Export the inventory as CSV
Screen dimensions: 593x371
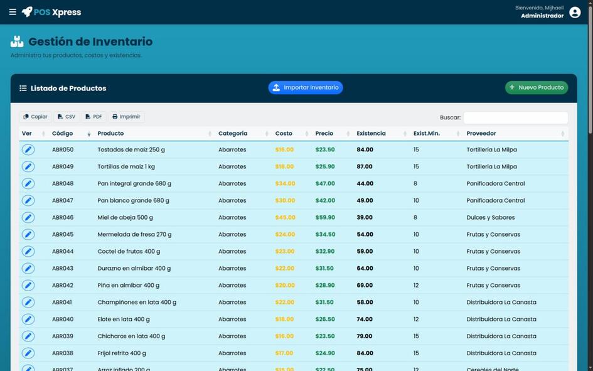[67, 117]
